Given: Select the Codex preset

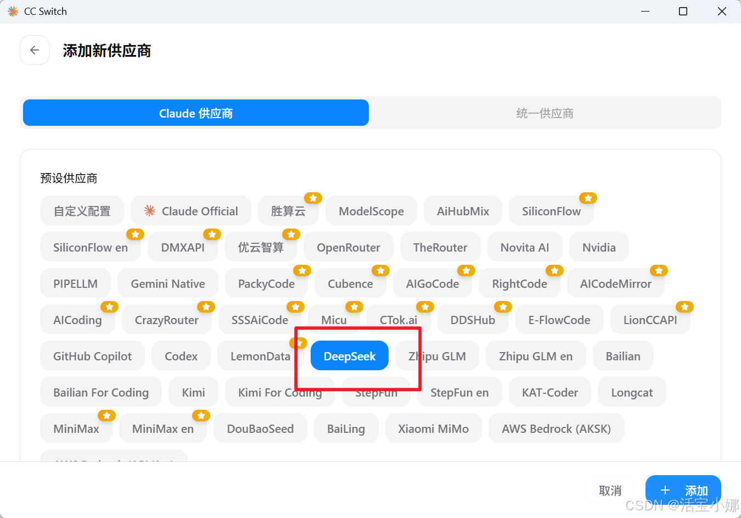Looking at the screenshot, I should (x=181, y=356).
